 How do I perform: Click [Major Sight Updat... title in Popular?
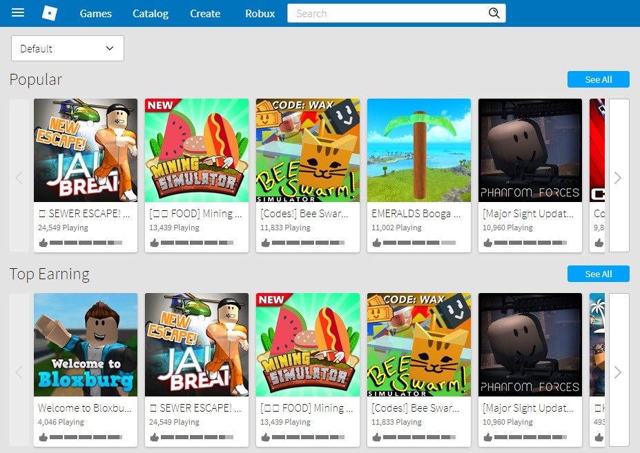[x=528, y=214]
